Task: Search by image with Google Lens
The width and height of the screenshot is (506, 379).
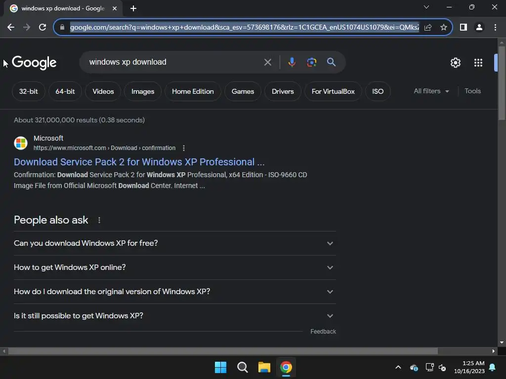Action: pyautogui.click(x=311, y=62)
